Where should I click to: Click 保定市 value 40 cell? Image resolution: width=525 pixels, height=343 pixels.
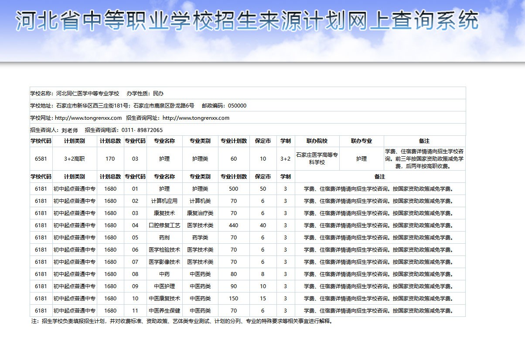pyautogui.click(x=263, y=225)
